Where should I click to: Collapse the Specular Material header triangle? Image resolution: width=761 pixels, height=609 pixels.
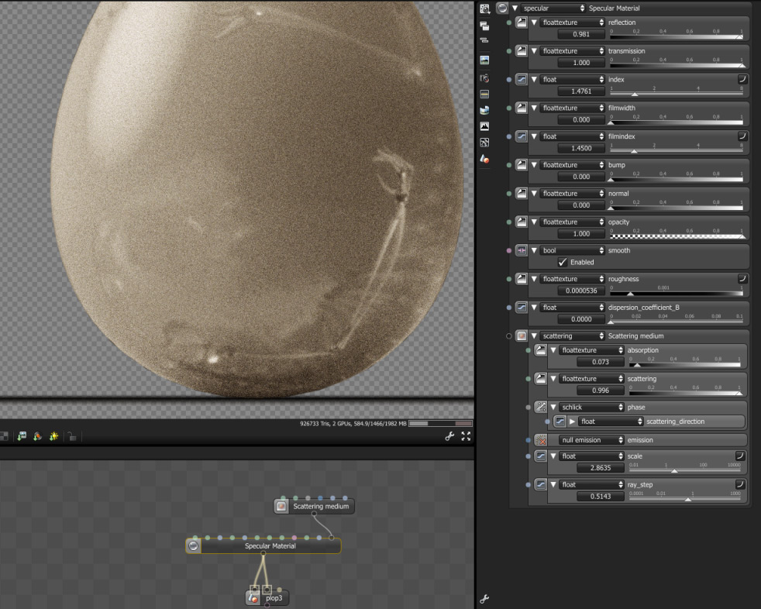(515, 9)
